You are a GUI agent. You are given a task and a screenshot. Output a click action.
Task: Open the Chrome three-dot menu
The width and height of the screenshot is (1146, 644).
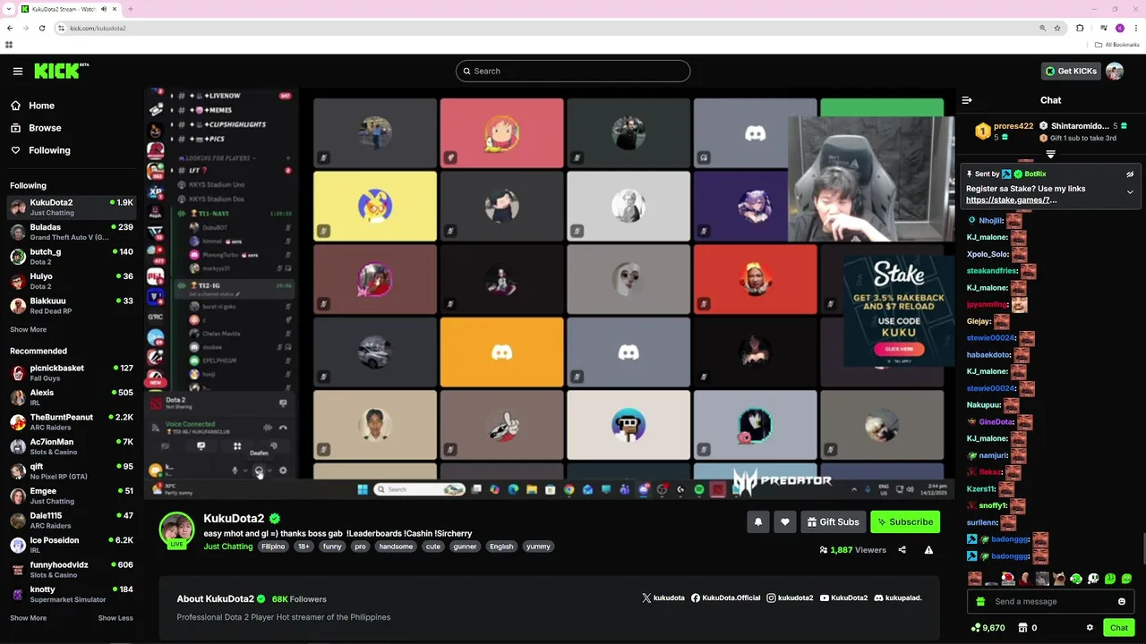pyautogui.click(x=1135, y=28)
